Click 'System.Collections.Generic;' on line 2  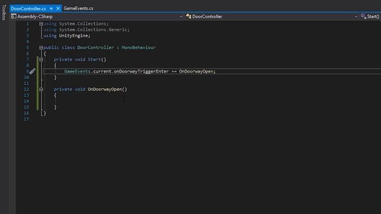coord(94,30)
